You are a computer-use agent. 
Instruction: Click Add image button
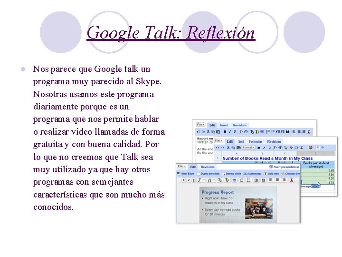click(252, 174)
